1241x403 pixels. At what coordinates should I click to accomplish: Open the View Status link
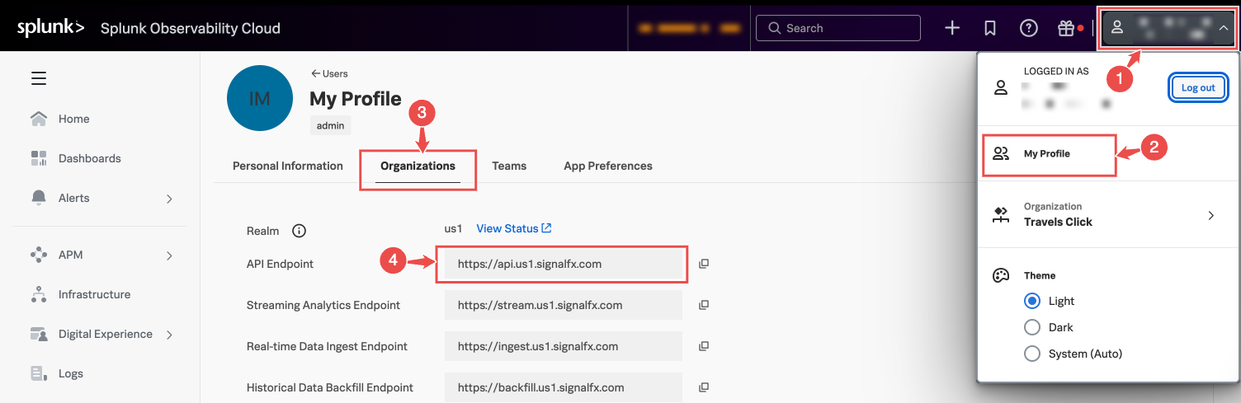(514, 228)
